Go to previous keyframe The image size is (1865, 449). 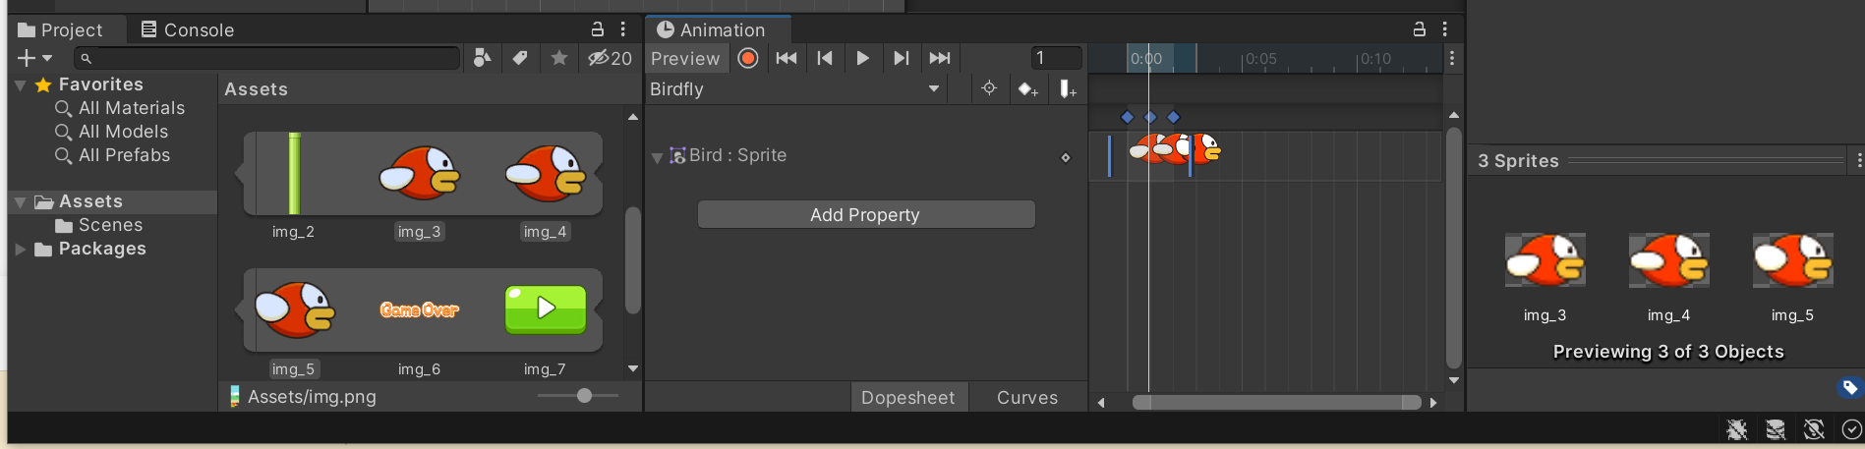[x=825, y=58]
